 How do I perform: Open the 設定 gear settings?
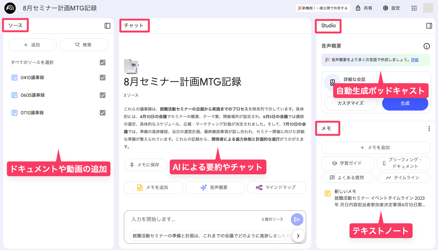pyautogui.click(x=392, y=8)
